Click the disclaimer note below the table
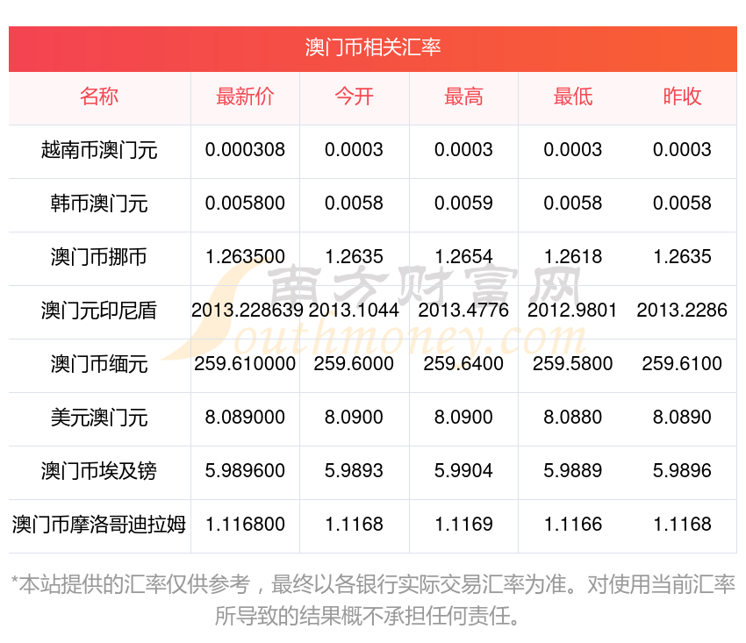This screenshot has width=746, height=643. coord(372,600)
